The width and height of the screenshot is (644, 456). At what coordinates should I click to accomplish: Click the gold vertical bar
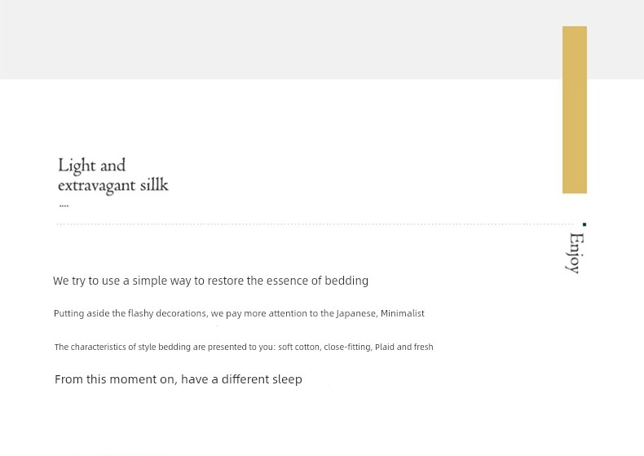574,109
